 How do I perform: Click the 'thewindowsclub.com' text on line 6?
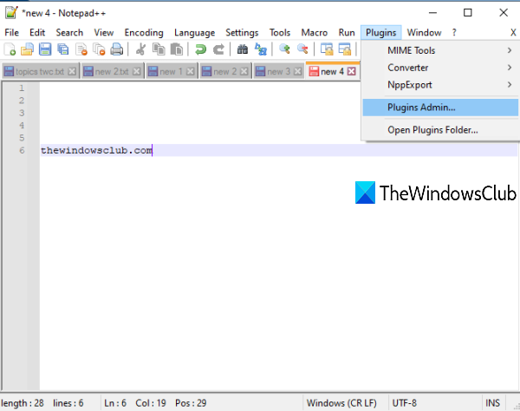96,150
